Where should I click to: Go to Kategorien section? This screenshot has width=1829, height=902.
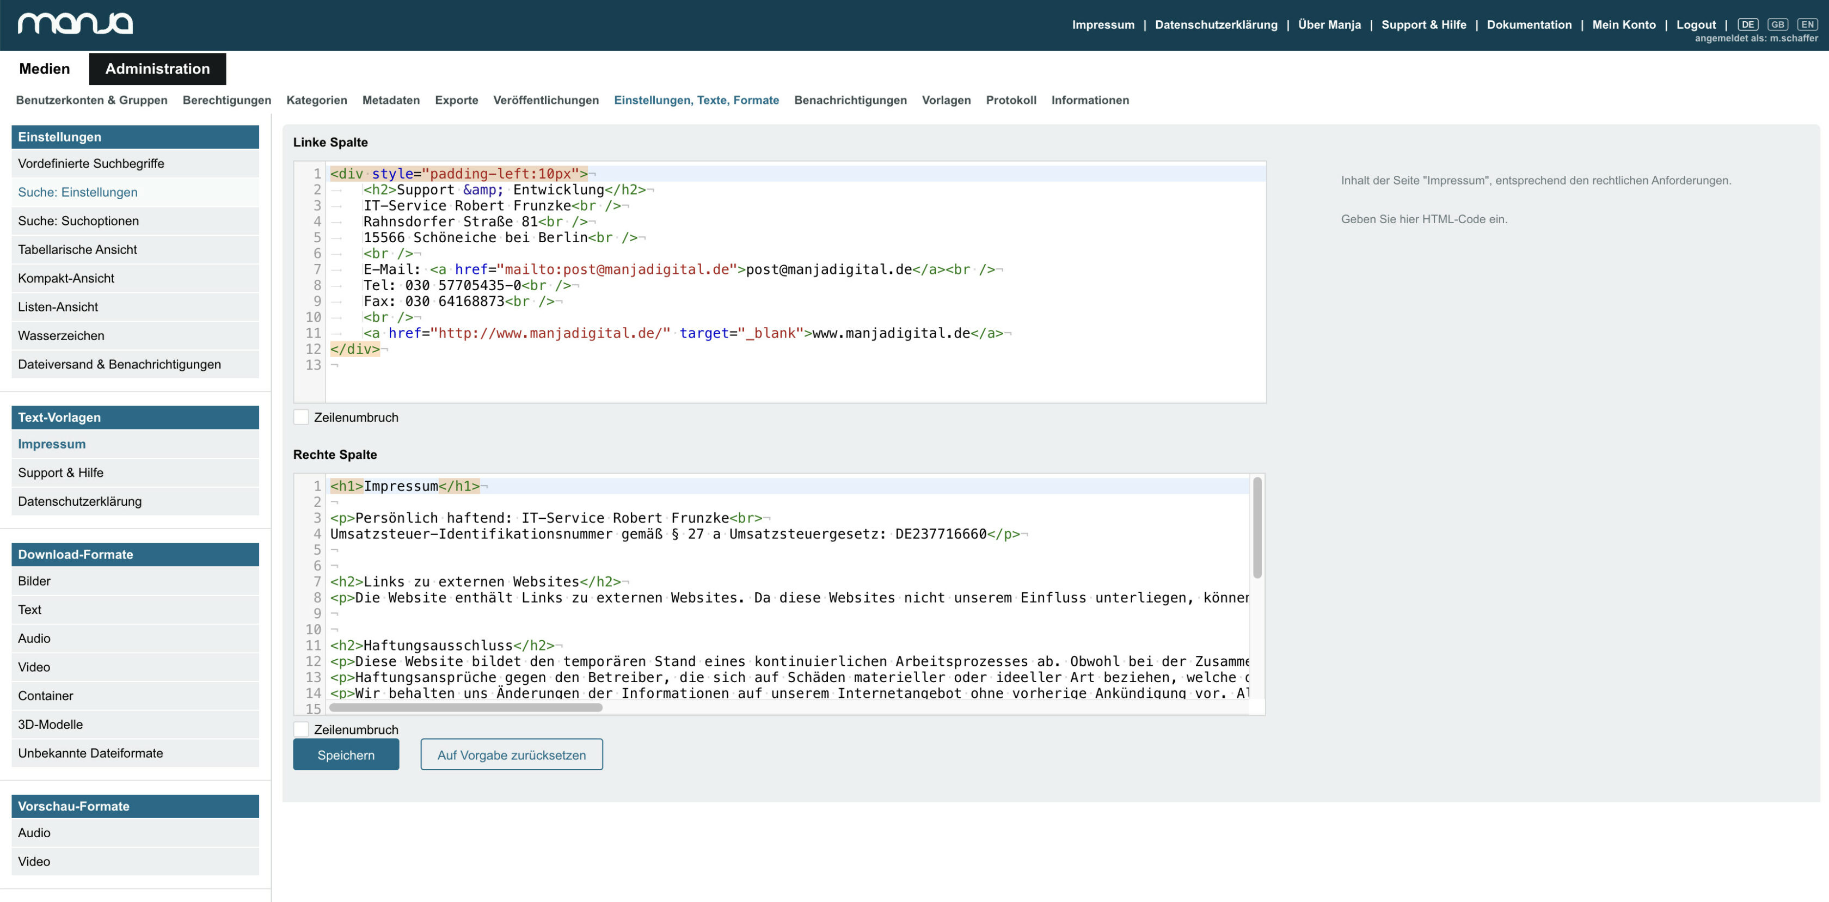click(x=317, y=100)
